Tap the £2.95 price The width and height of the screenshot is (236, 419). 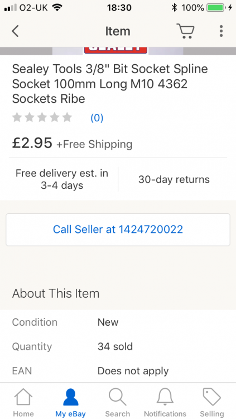[x=32, y=143]
